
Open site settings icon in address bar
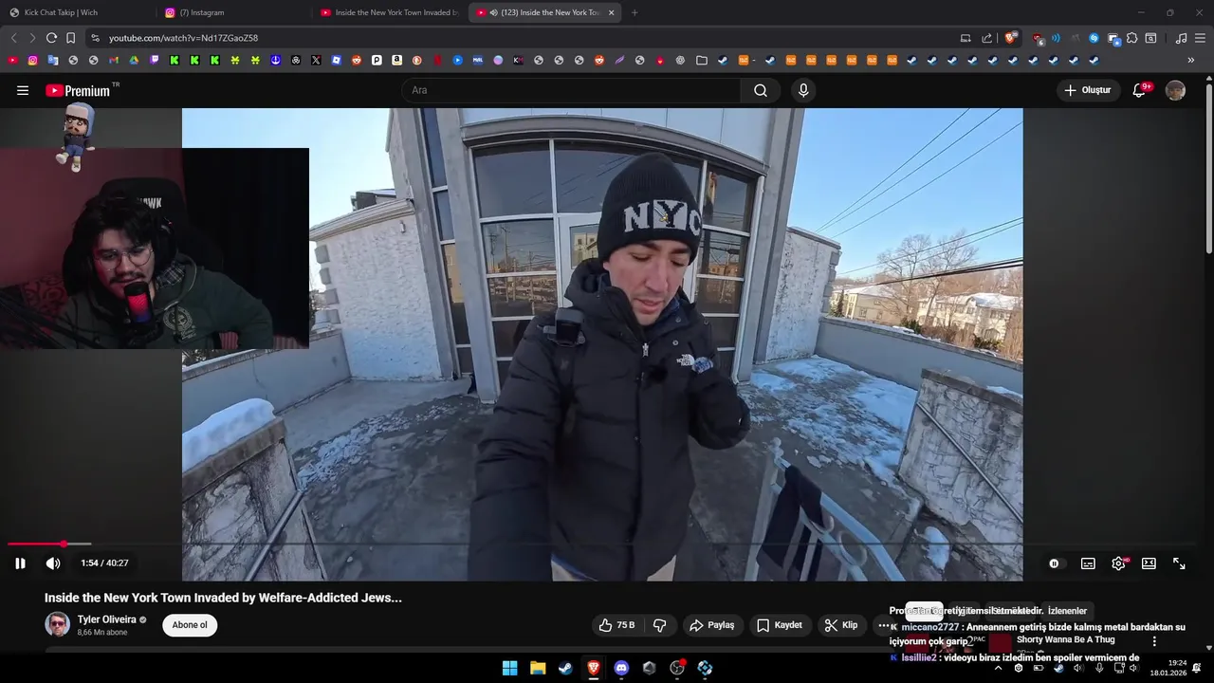coord(95,38)
